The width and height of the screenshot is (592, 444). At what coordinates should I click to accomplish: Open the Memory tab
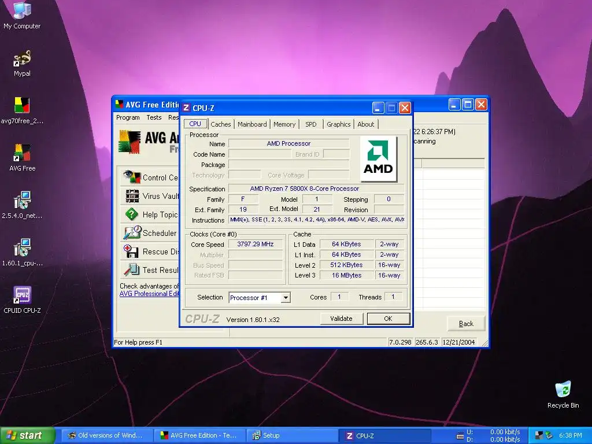[284, 124]
